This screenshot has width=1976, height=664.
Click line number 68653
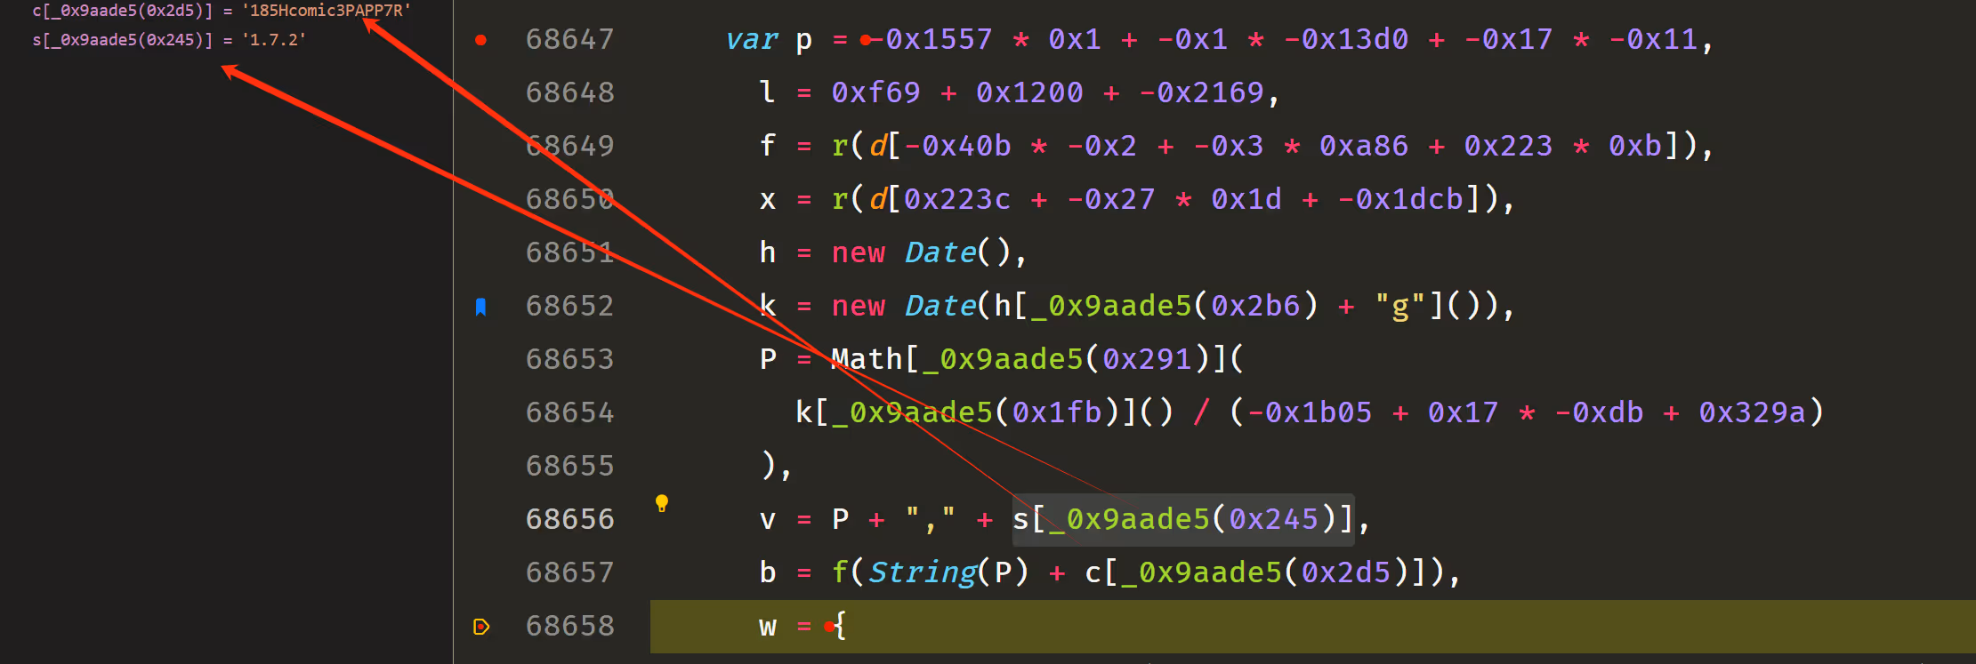[569, 359]
